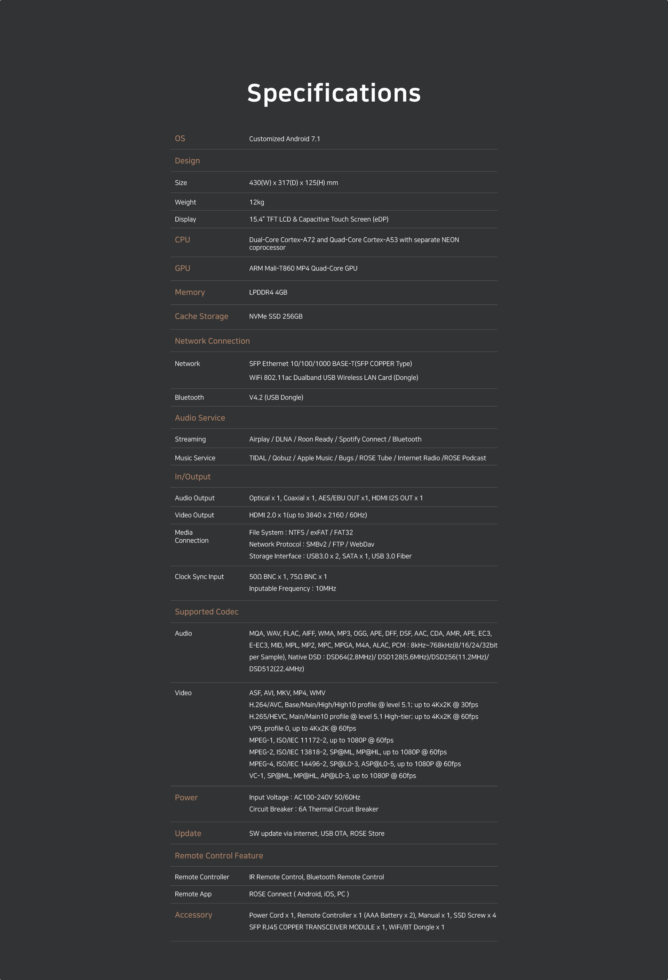This screenshot has height=980, width=668.
Task: Click the CPU section label
Action: point(183,239)
